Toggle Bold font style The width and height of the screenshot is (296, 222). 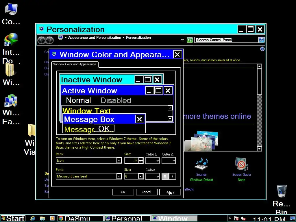click(165, 176)
